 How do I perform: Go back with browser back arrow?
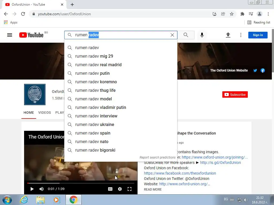pyautogui.click(x=6, y=14)
